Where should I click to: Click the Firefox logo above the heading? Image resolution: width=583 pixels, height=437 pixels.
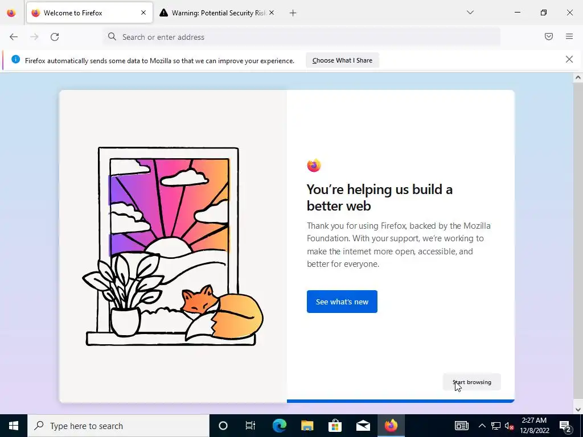[x=314, y=166]
